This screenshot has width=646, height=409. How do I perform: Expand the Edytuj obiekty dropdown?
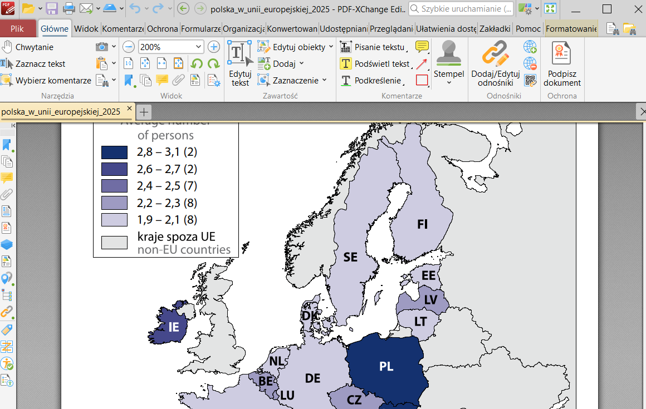coord(331,47)
